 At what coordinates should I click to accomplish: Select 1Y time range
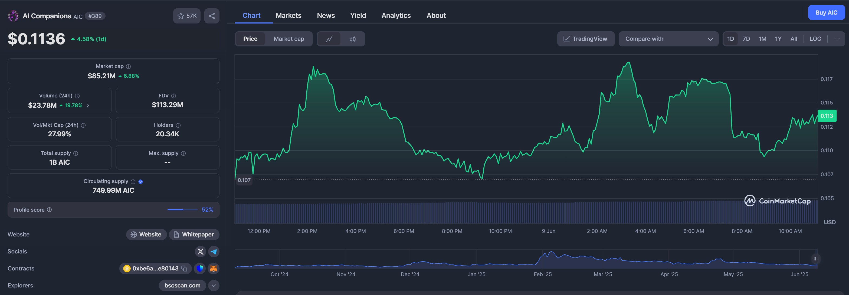(778, 39)
